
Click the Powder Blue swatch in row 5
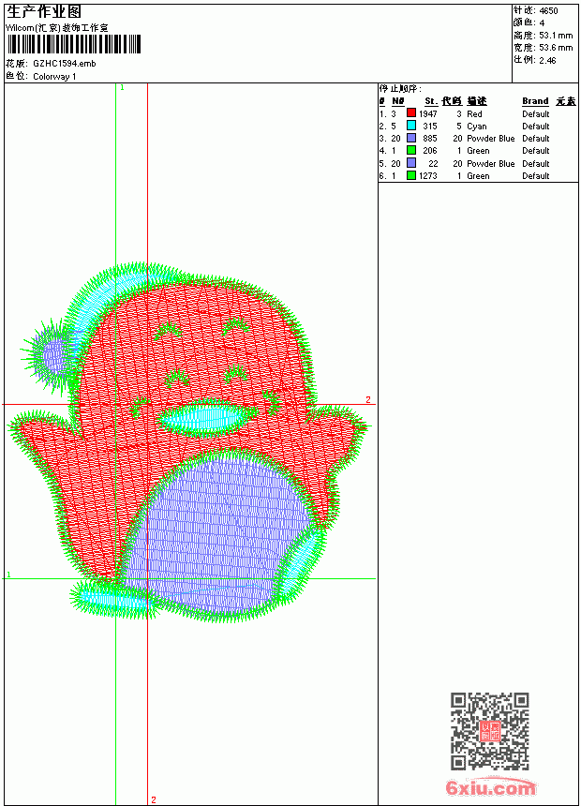tap(411, 163)
